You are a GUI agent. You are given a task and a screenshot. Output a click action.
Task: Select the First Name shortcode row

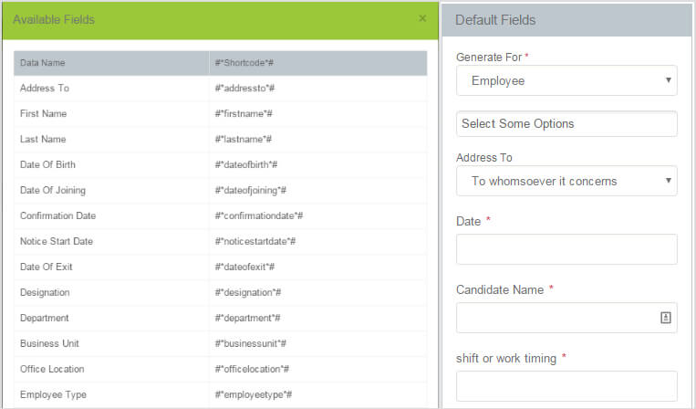[x=44, y=114]
